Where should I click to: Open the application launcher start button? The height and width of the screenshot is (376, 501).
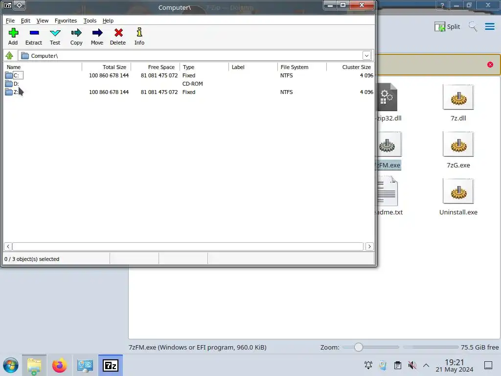(11, 365)
